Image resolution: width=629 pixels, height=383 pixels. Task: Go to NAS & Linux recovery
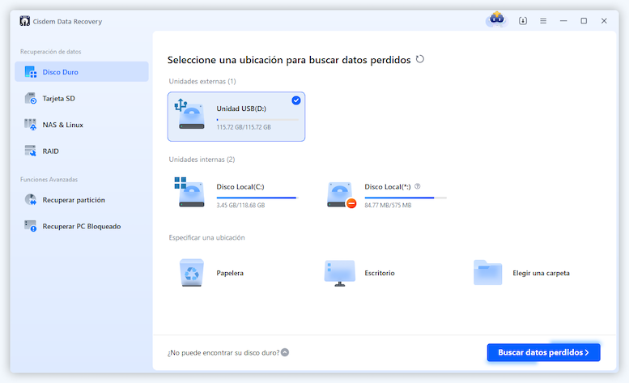click(82, 125)
